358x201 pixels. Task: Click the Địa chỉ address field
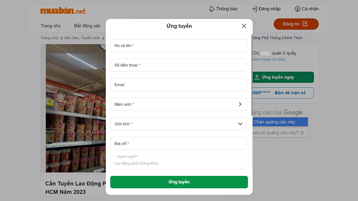point(178,144)
